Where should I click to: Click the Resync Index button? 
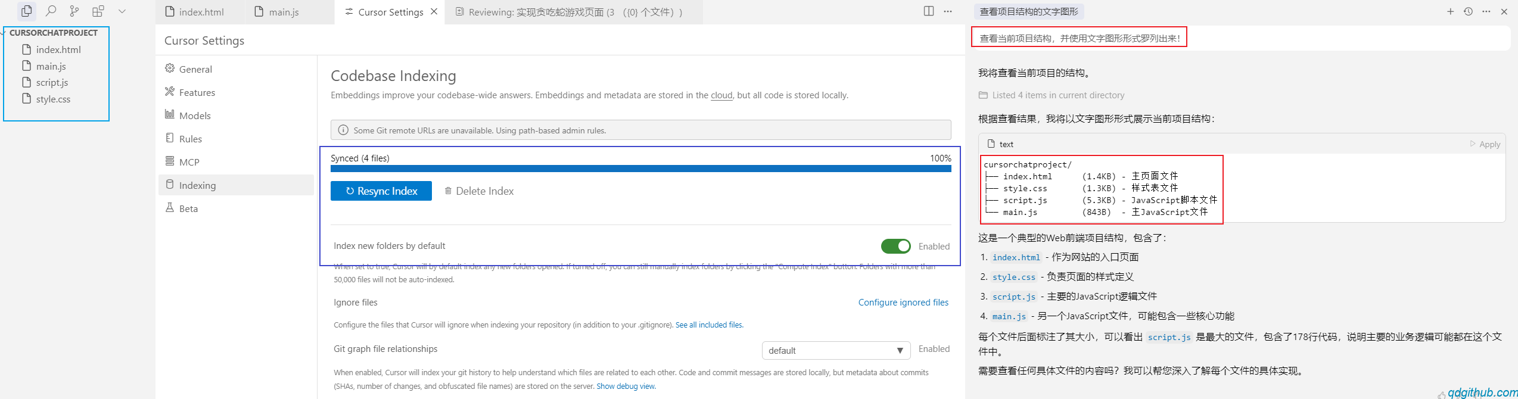click(381, 191)
